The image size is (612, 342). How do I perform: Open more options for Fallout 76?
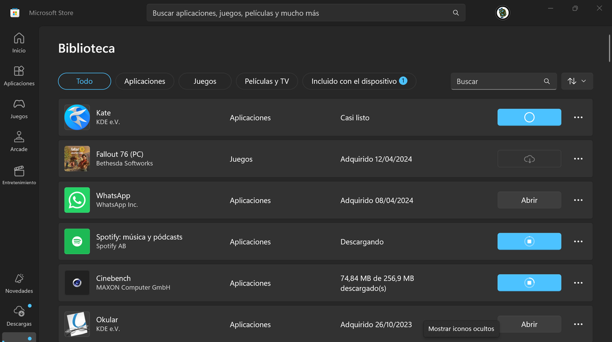point(578,158)
